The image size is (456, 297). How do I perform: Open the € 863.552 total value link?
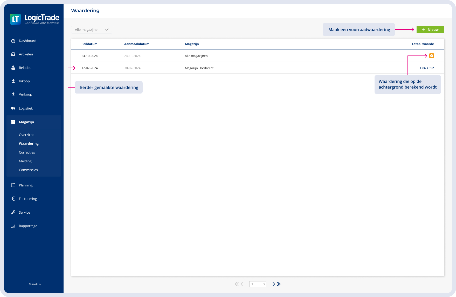click(x=427, y=68)
